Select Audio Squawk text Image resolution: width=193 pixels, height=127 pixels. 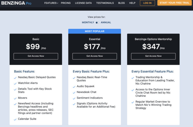click(x=86, y=86)
